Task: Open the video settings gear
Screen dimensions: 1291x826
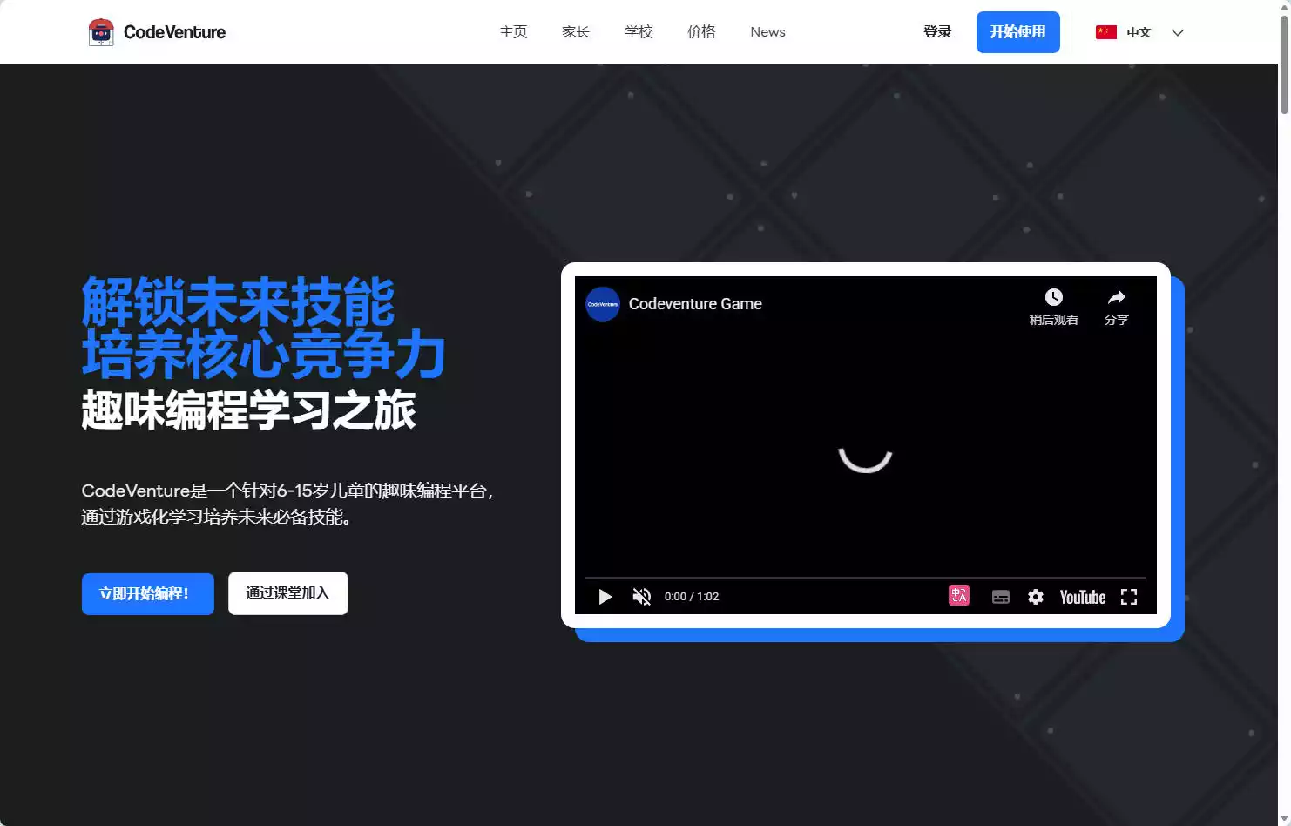Action: point(1036,597)
